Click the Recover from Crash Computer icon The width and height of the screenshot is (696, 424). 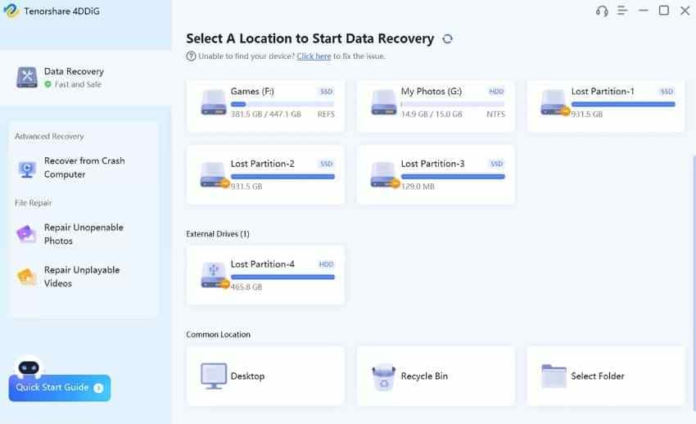click(x=27, y=169)
